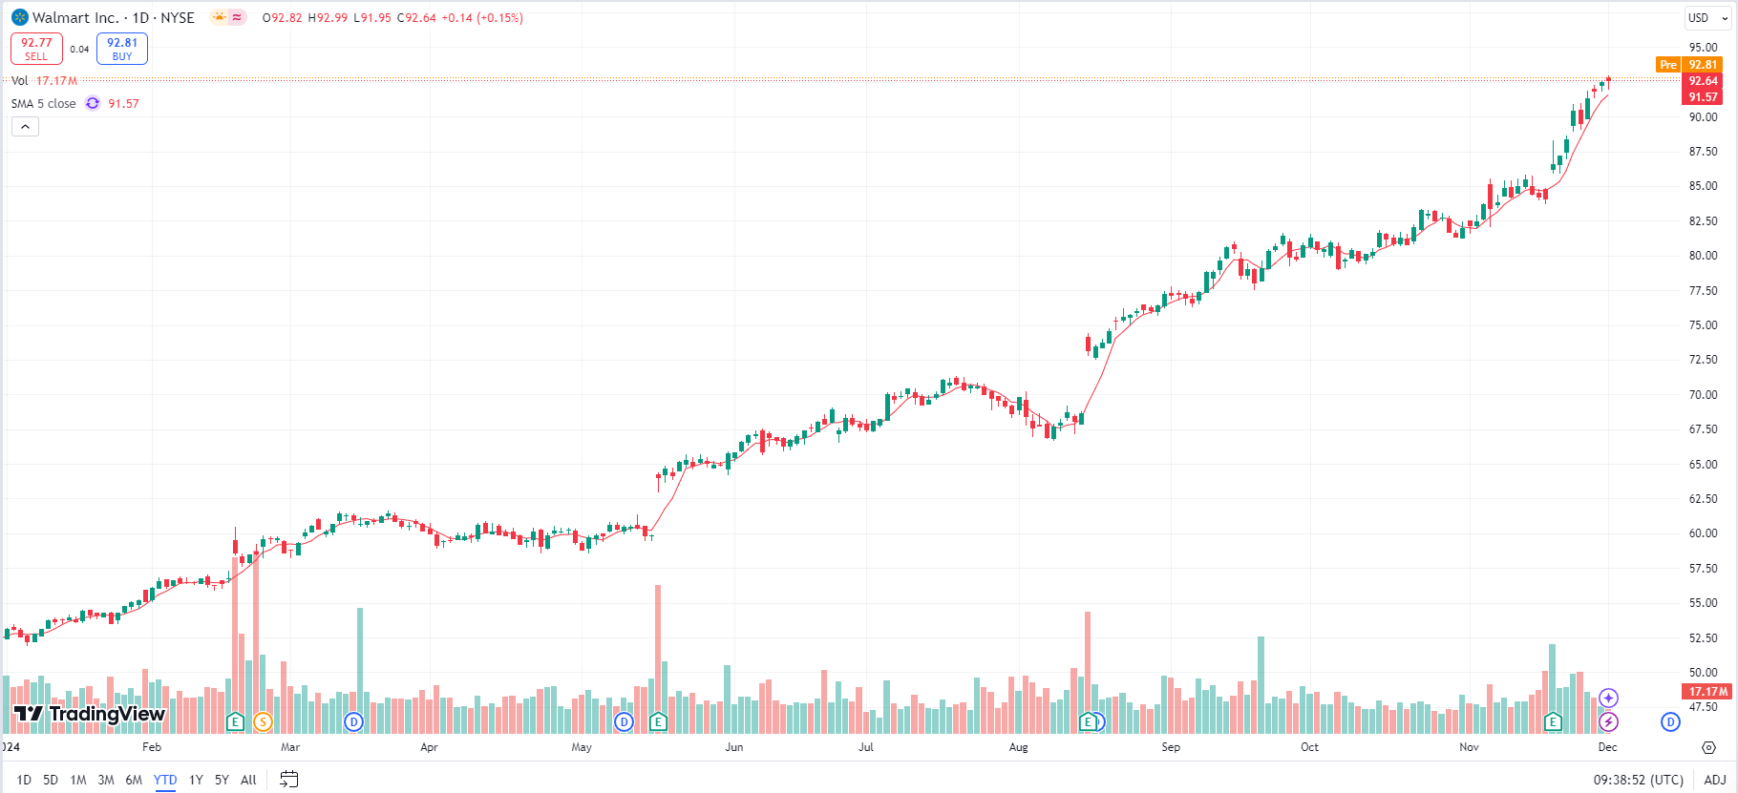Click the orange Pre 92.81 price label
Image resolution: width=1738 pixels, height=793 pixels.
pyautogui.click(x=1688, y=65)
